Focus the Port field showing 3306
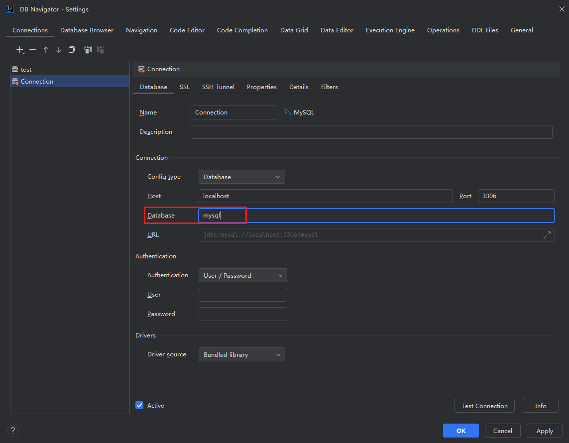 (x=516, y=196)
